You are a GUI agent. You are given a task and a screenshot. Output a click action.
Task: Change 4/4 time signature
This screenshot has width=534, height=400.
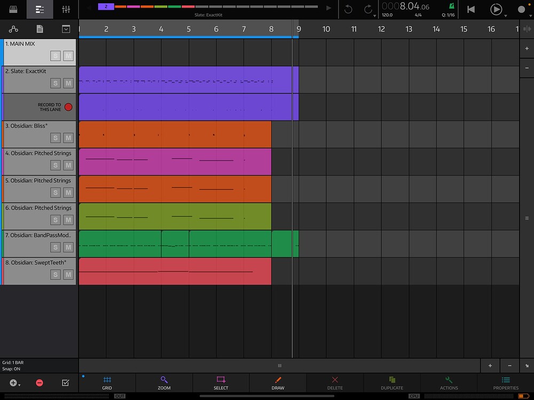point(418,15)
